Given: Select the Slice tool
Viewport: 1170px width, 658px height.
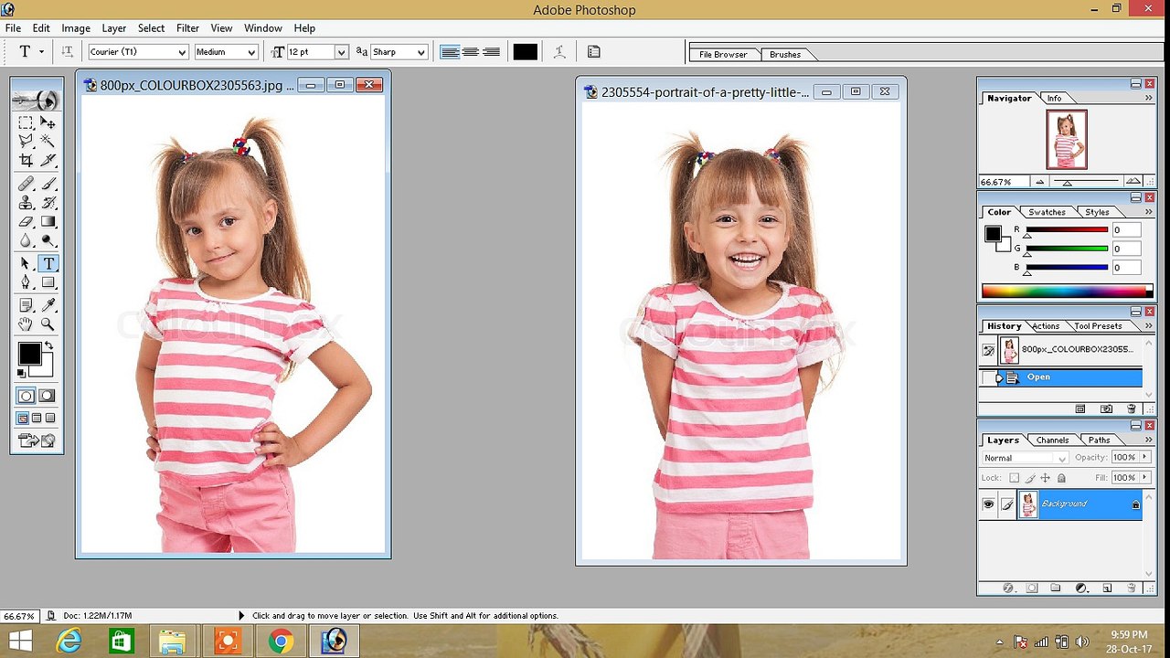Looking at the screenshot, I should tap(49, 159).
